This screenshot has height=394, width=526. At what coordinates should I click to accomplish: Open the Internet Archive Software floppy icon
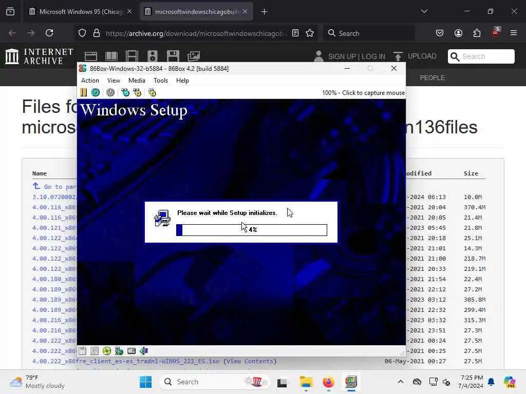tap(173, 56)
